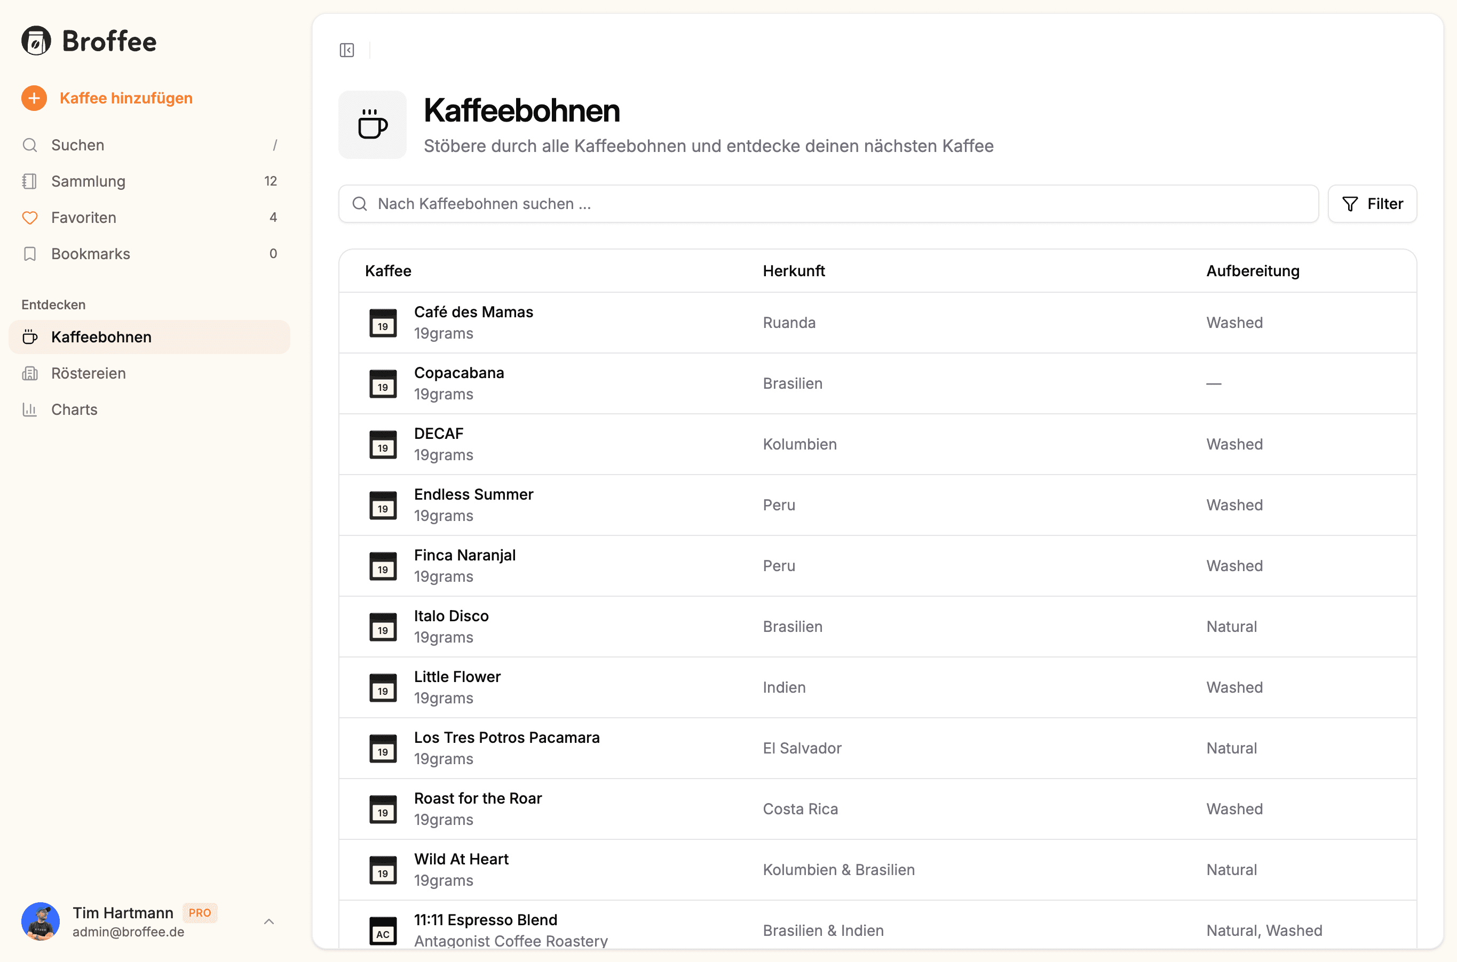Screen dimensions: 1457x962
Task: Click the 19grams logo beside Endless Summer
Action: pyautogui.click(x=383, y=505)
